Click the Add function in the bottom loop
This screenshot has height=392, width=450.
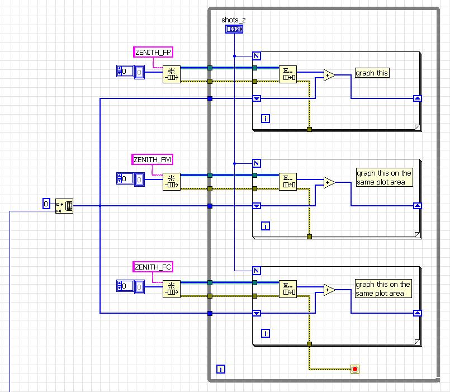pyautogui.click(x=329, y=290)
